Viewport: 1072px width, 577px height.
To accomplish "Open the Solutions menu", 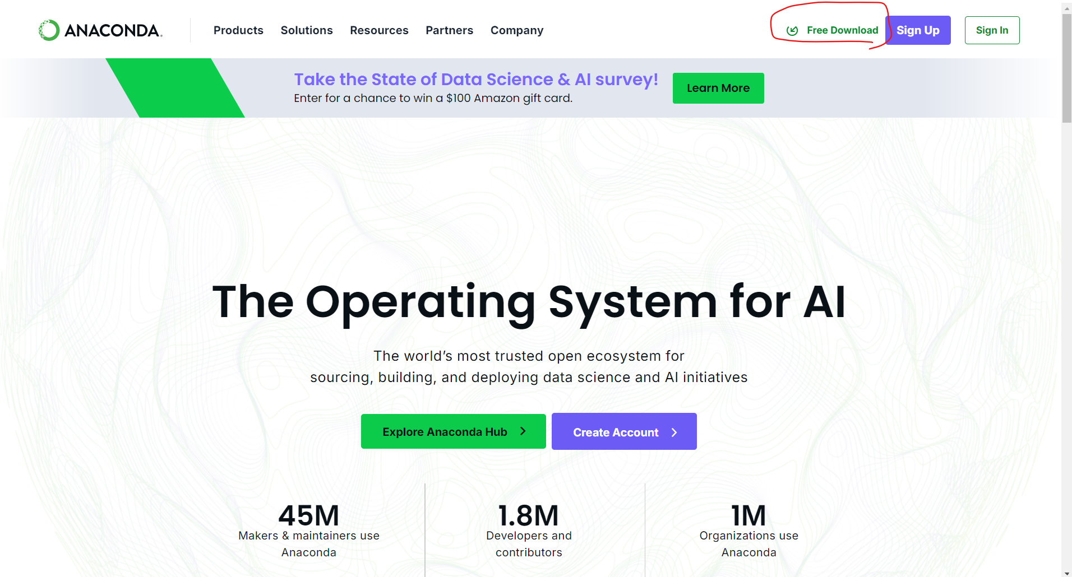I will point(307,30).
